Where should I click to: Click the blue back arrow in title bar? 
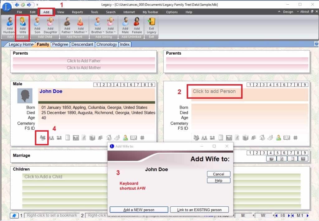[x=17, y=4]
